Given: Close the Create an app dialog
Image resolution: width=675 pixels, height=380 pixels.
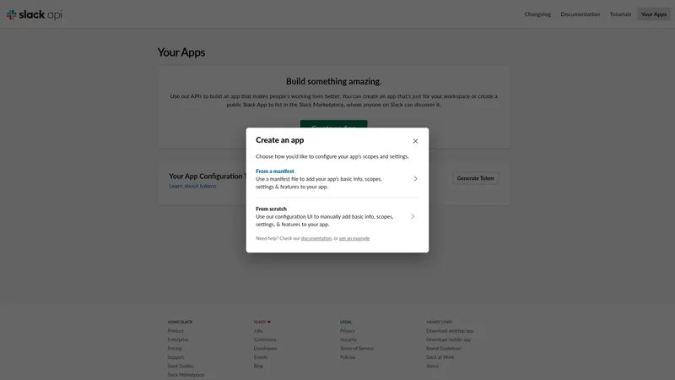Looking at the screenshot, I should click(x=415, y=141).
